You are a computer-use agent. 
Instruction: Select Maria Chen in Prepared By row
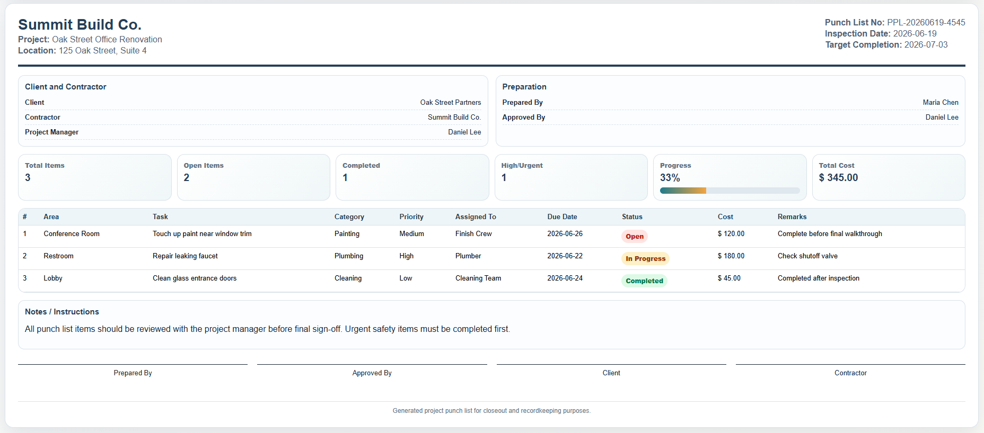pyautogui.click(x=941, y=103)
